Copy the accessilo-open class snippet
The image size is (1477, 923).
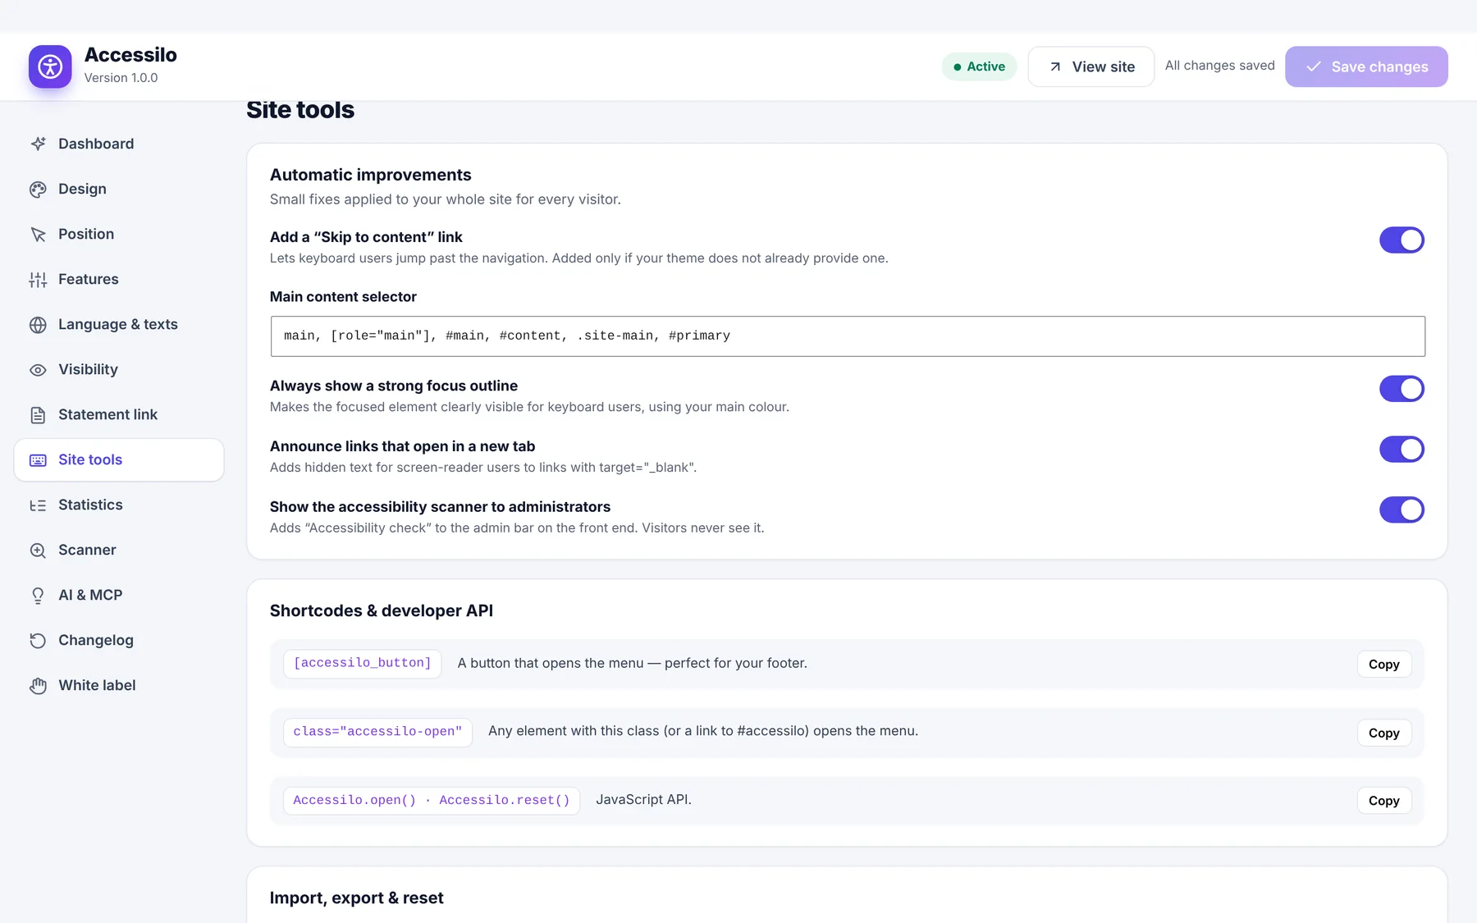pos(1383,733)
